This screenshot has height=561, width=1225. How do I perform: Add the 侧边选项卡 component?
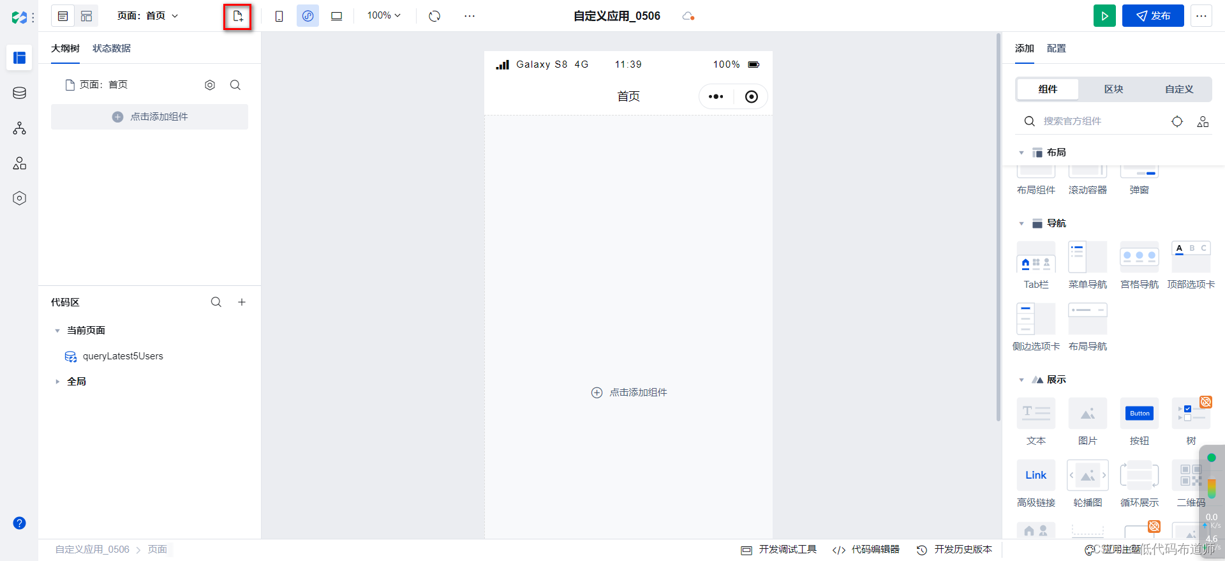(x=1036, y=327)
